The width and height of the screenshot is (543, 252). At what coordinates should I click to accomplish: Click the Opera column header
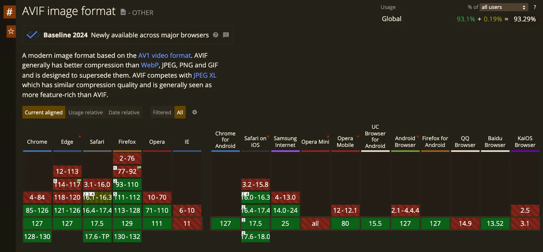click(x=157, y=142)
